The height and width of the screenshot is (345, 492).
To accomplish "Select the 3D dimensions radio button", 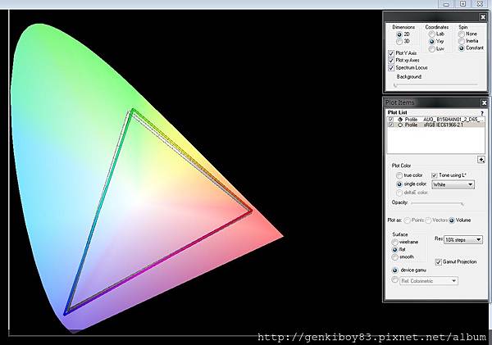I will pos(399,42).
